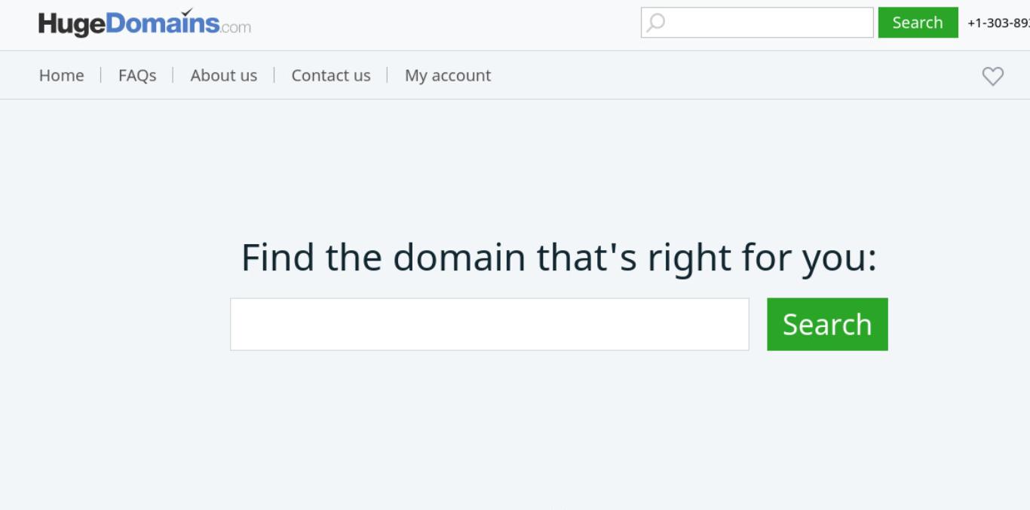
Task: Open the FAQs page
Action: [137, 75]
